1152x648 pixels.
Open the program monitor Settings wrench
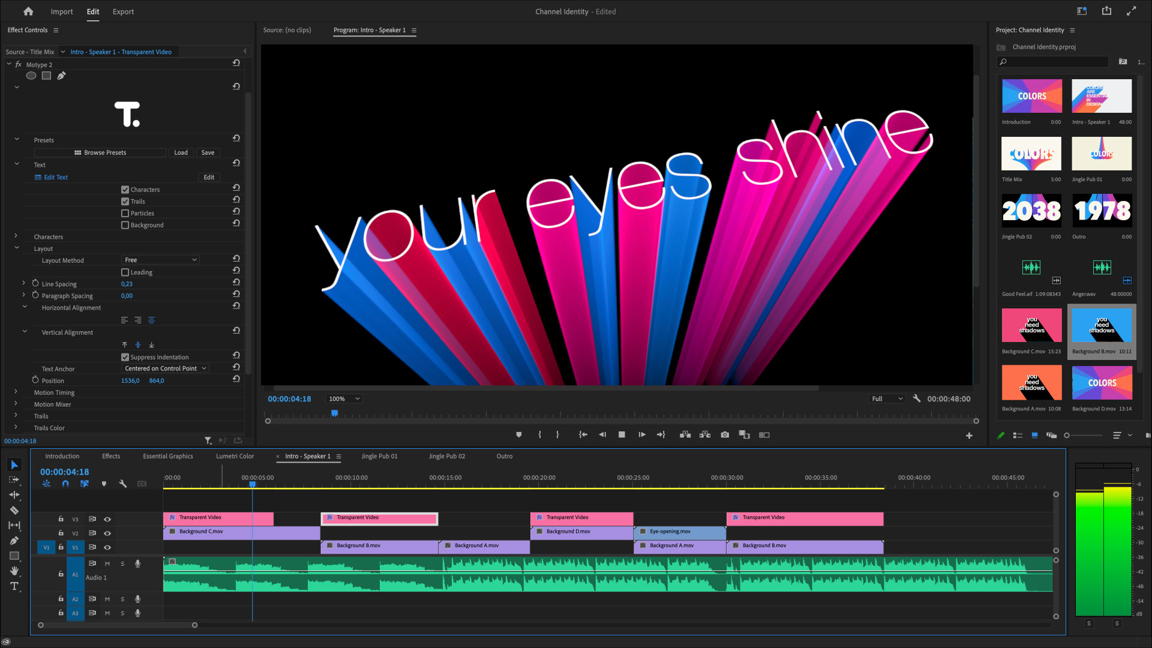coord(916,398)
